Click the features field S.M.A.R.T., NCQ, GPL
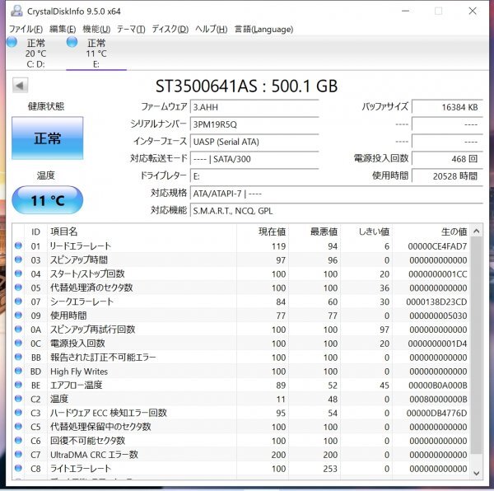The width and height of the screenshot is (494, 491). tap(337, 211)
